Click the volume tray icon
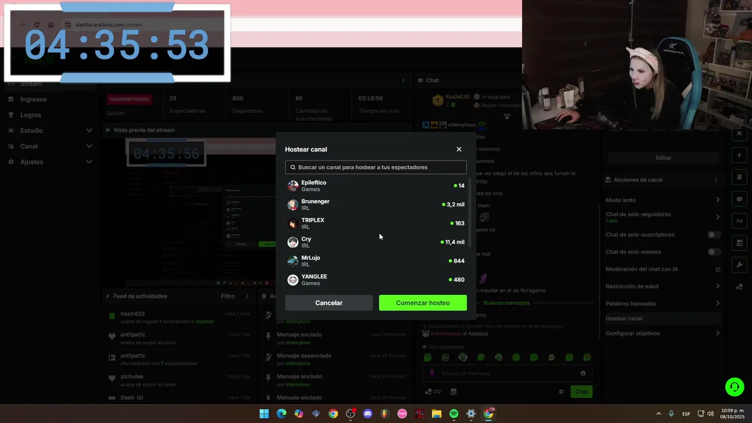 (x=711, y=414)
